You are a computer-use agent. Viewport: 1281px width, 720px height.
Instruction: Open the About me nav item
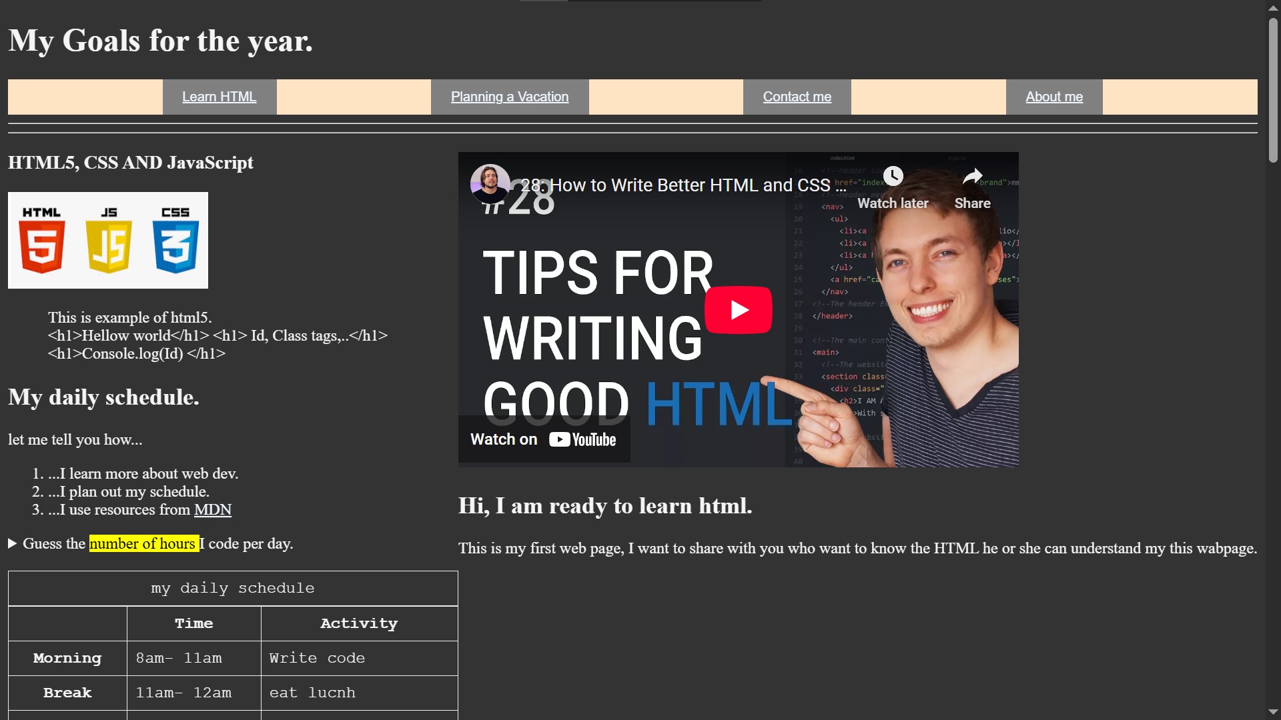coord(1053,97)
